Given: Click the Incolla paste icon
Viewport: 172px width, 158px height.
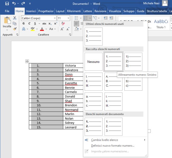Looking at the screenshot, I should (x=7, y=20).
